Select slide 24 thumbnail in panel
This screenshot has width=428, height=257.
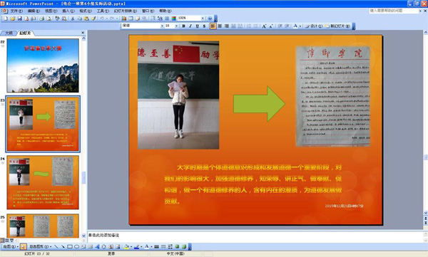point(43,182)
